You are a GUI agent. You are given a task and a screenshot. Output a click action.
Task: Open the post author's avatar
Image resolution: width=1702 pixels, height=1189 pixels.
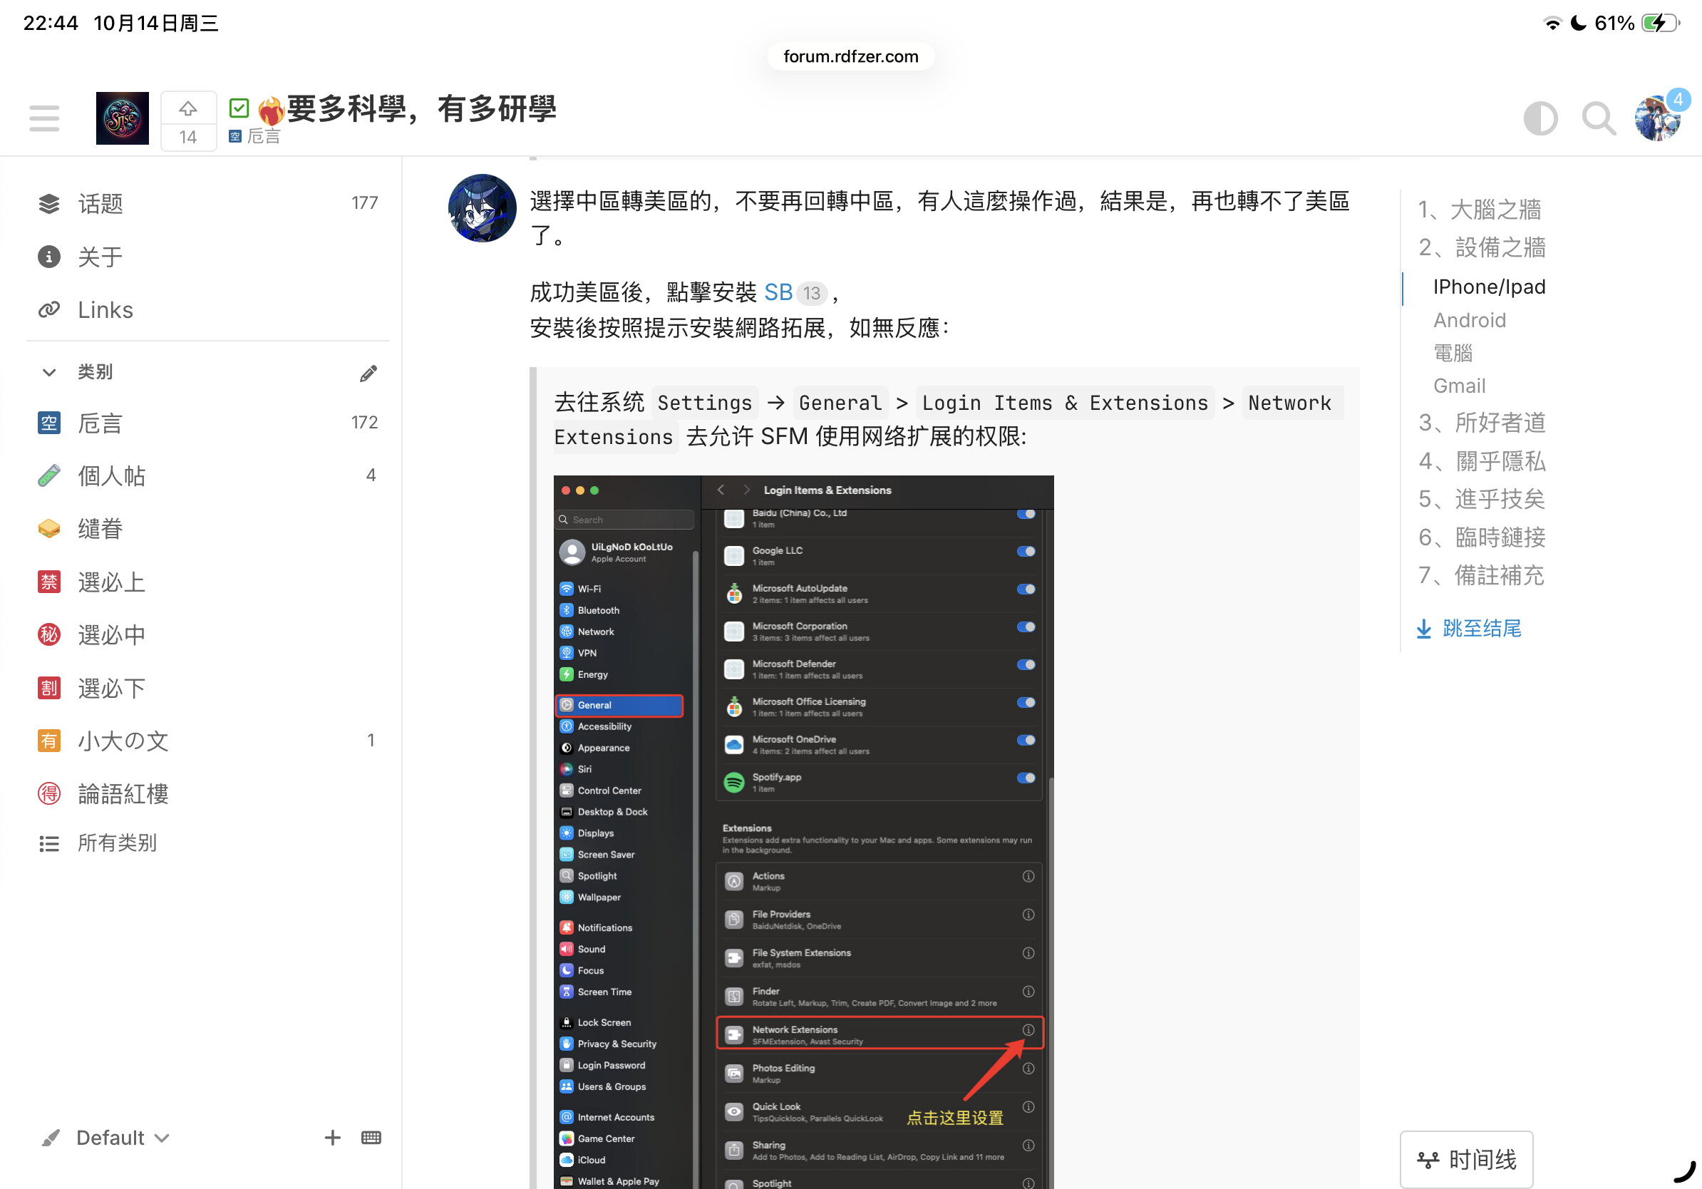(483, 208)
